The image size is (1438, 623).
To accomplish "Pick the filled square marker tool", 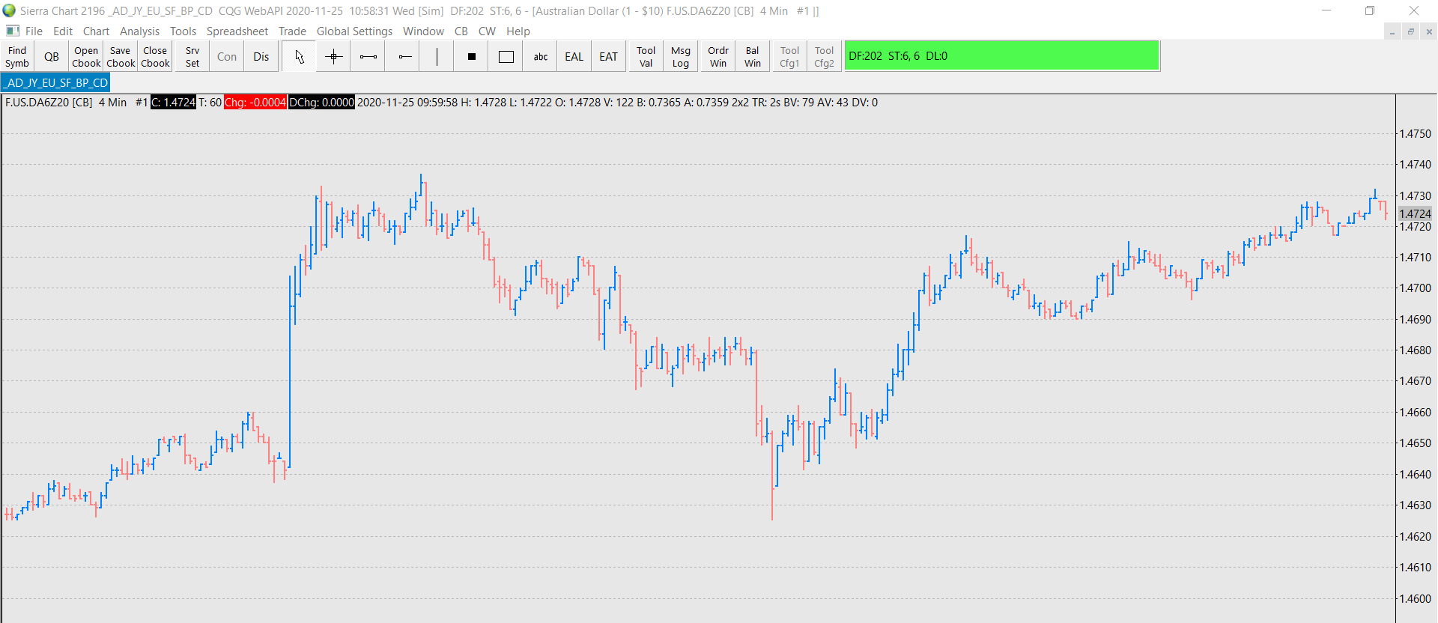I will point(472,57).
